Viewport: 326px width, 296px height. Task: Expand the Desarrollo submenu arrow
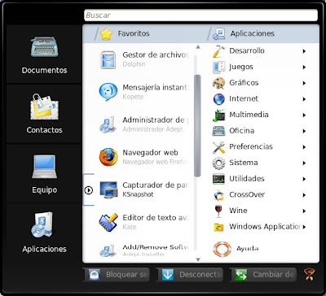pos(304,51)
